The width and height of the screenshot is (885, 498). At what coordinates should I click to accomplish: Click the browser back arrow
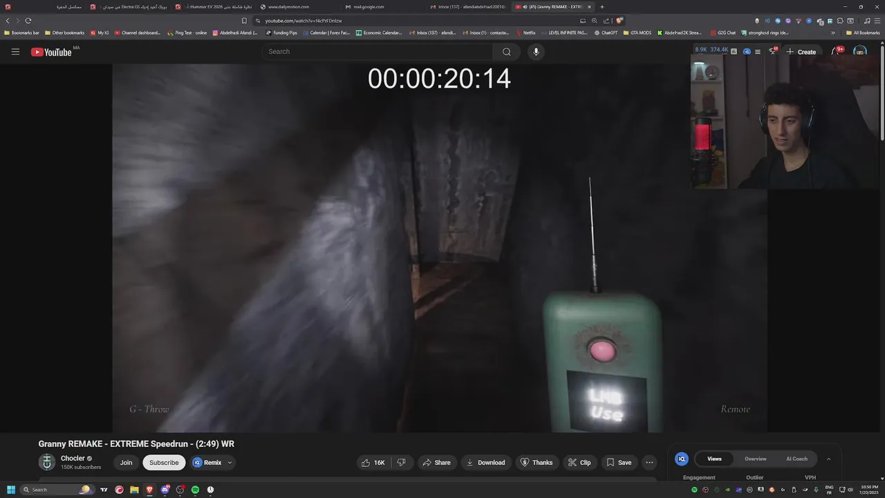point(8,21)
